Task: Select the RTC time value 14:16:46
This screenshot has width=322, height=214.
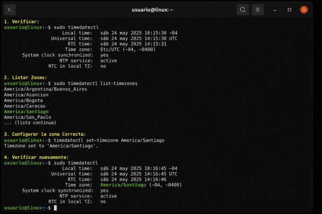Action: (155, 180)
